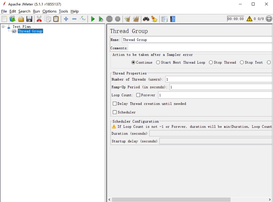The image size is (273, 202).
Task: Click the Reset Search brush icon
Action: [154, 19]
